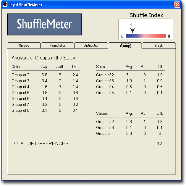Viewport: 186px width, 186px height.
Task: Click the Values Diff. column header
Action: click(160, 113)
